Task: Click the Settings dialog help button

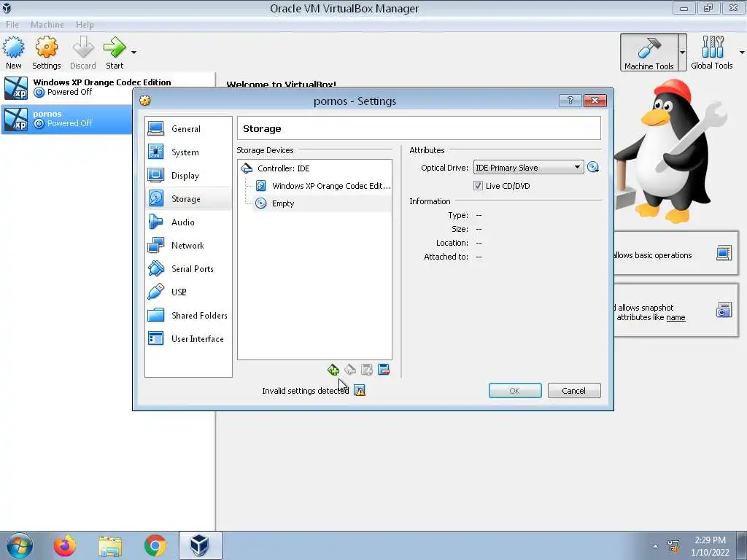Action: point(570,101)
